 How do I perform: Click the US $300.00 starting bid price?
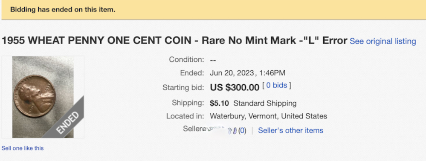click(x=235, y=87)
